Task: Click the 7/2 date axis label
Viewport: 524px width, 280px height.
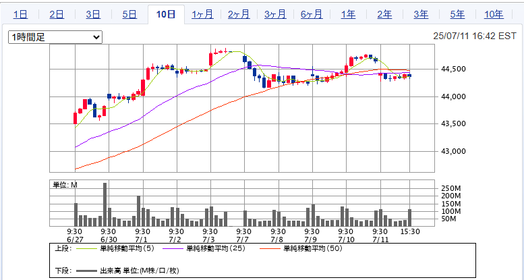Action: (176, 240)
